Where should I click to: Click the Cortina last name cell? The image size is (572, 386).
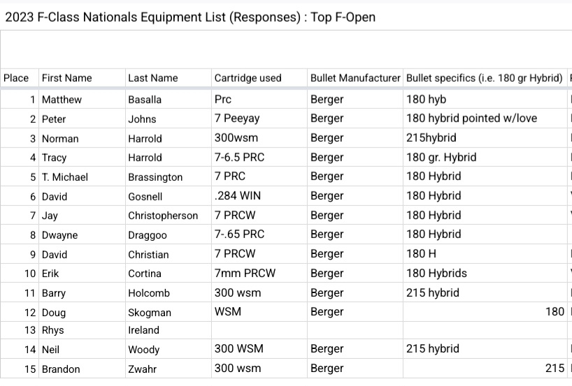pos(145,274)
